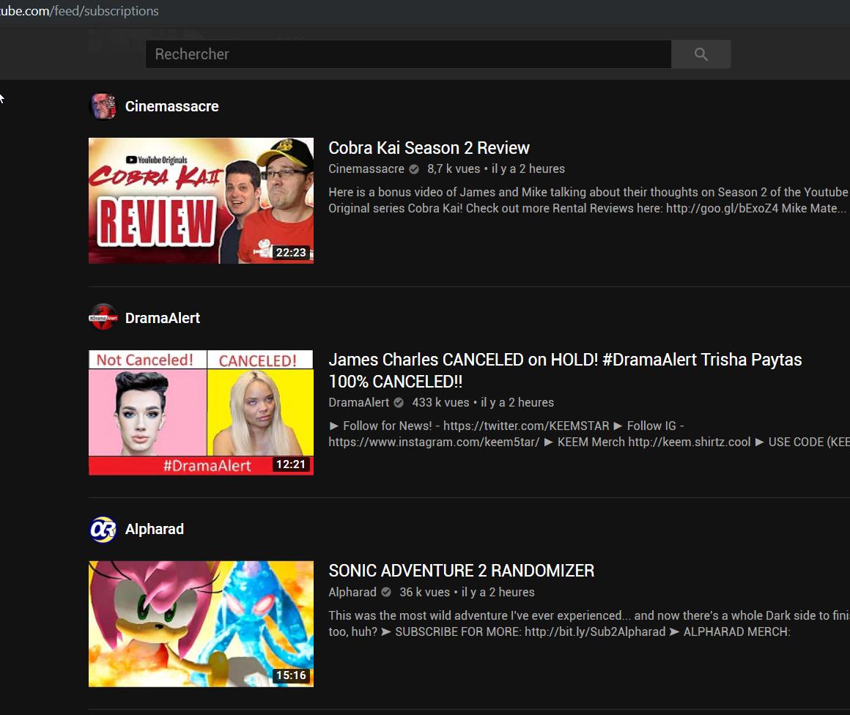Click verified badge next to Cinemassacre

coord(414,169)
